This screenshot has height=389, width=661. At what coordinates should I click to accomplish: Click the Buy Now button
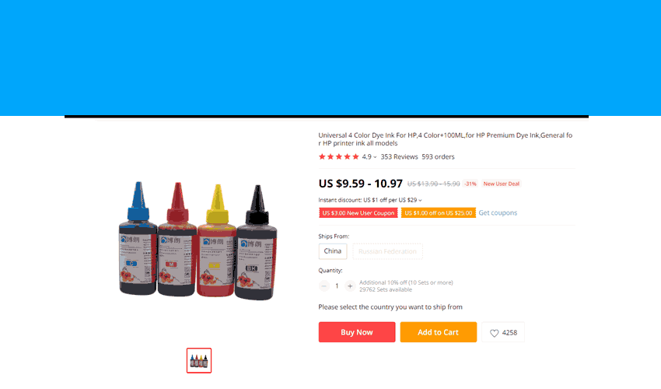pyautogui.click(x=357, y=332)
